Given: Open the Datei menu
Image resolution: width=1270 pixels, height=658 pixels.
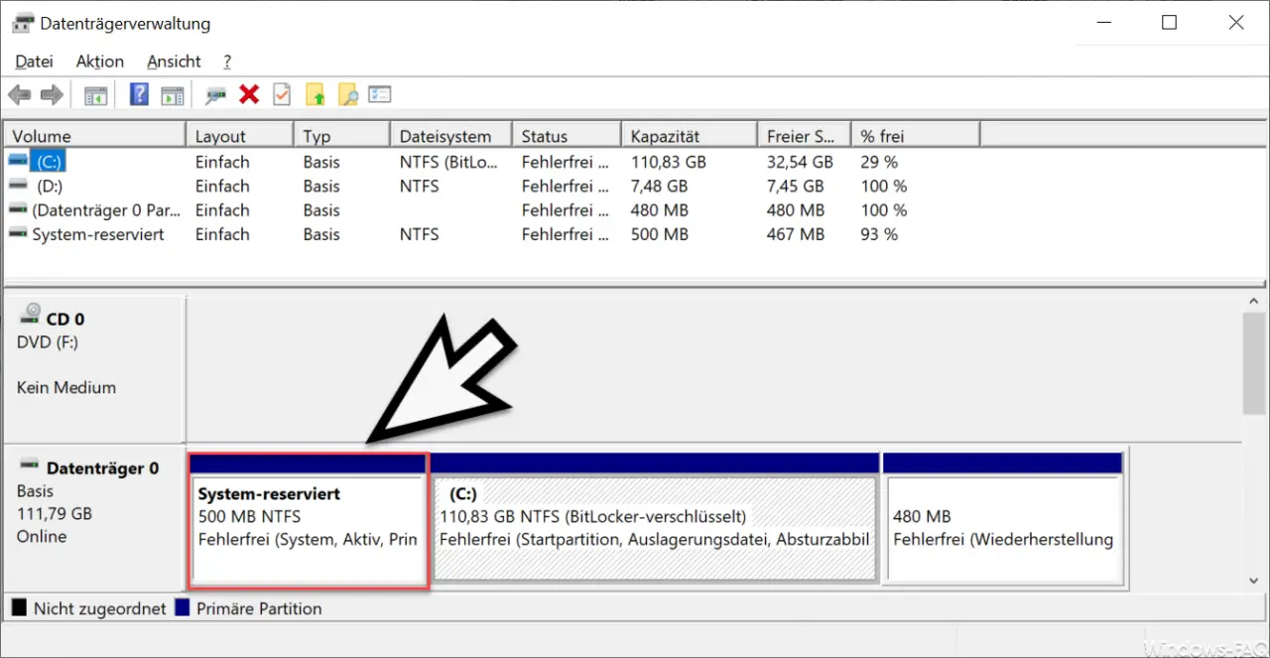Looking at the screenshot, I should pyautogui.click(x=34, y=62).
